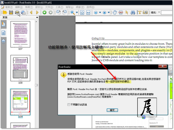Image resolution: width=174 pixels, height=130 pixels.
Task: Click the '感謝您使用 Foxit Reader' dialog text
Action: pyautogui.click(x=80, y=74)
